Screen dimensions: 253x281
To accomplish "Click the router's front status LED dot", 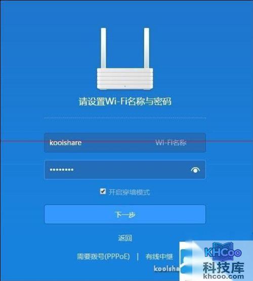I will [x=125, y=87].
